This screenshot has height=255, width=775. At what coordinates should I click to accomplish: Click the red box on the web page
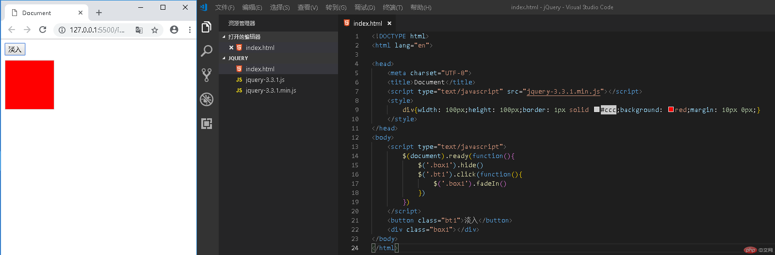30,85
